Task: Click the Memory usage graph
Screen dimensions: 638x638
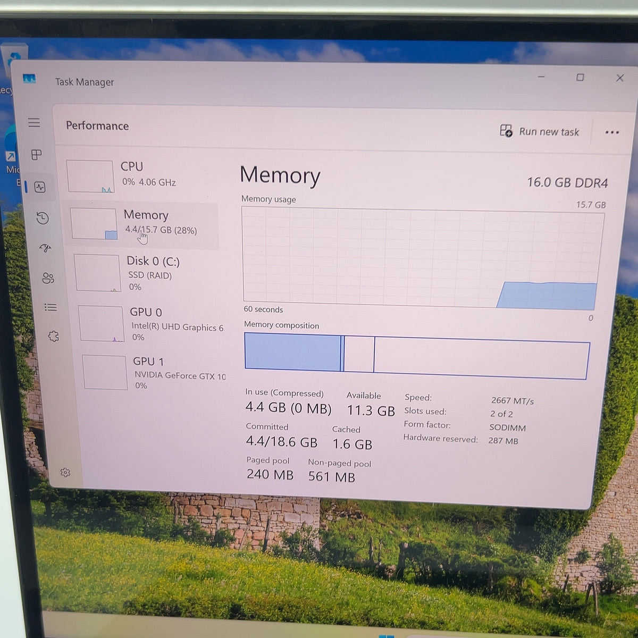Action: 422,258
